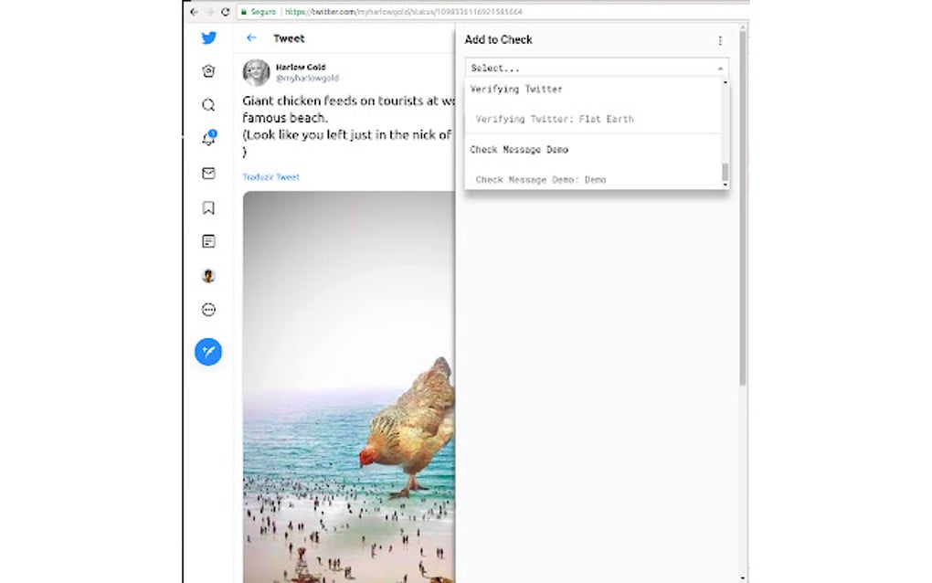Open the Explore search icon in sidebar
The image size is (932, 583).
pos(208,105)
